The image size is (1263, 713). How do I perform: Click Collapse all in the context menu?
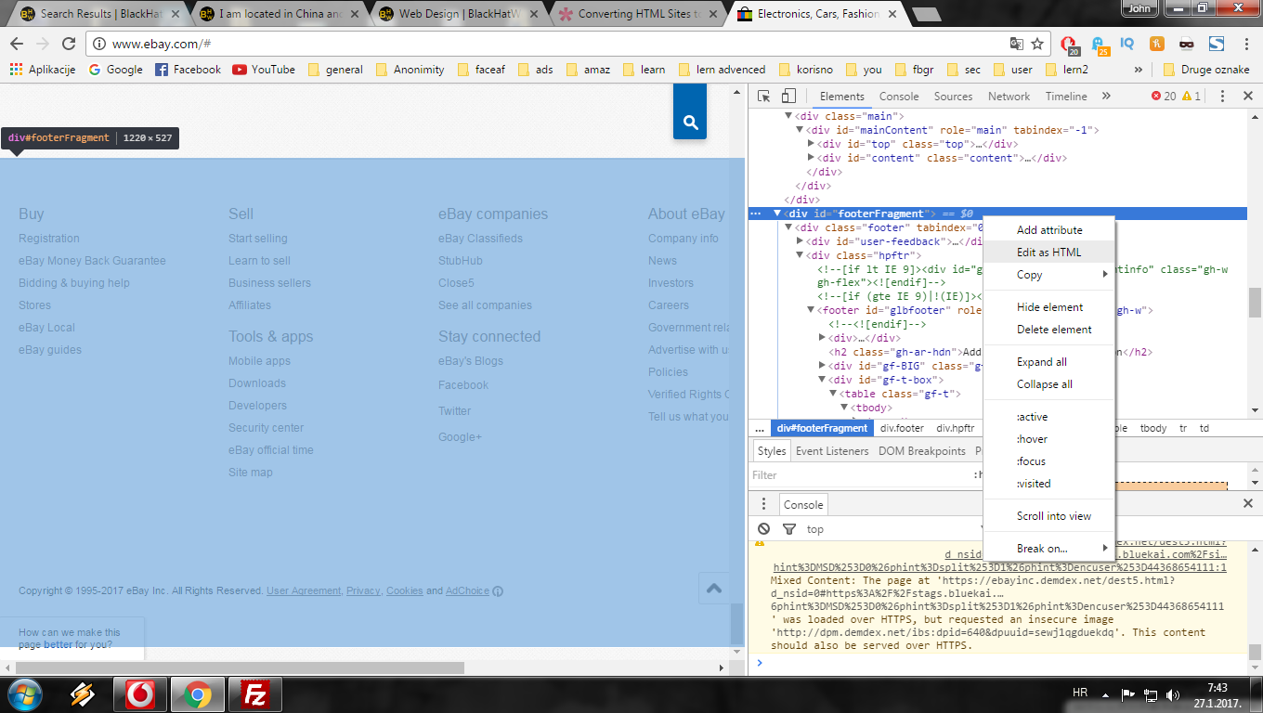(x=1048, y=384)
